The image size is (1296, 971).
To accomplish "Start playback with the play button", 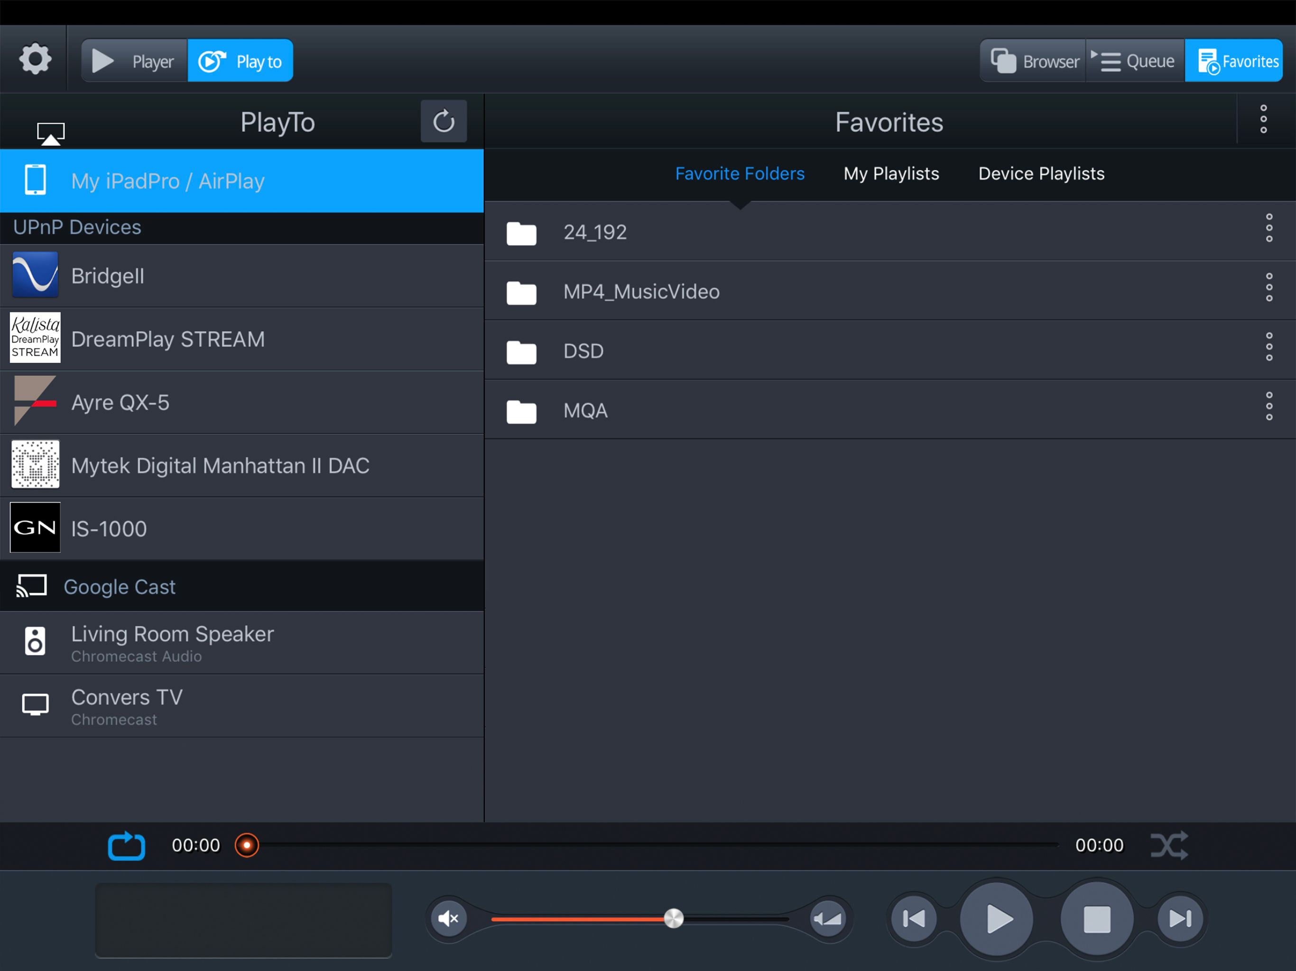I will [x=997, y=918].
